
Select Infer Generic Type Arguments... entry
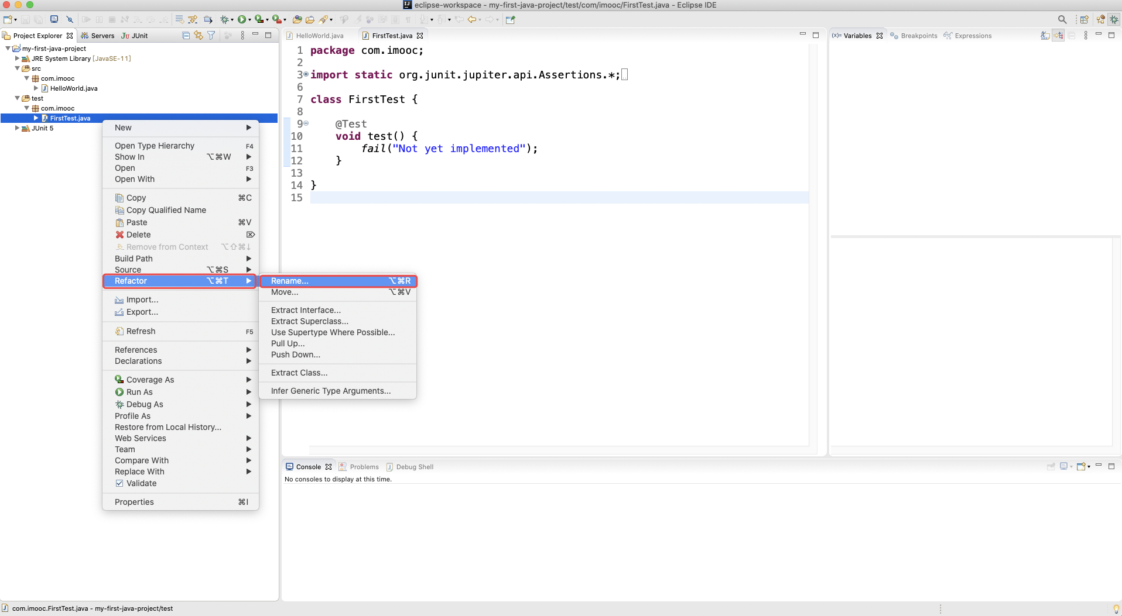[x=338, y=391]
